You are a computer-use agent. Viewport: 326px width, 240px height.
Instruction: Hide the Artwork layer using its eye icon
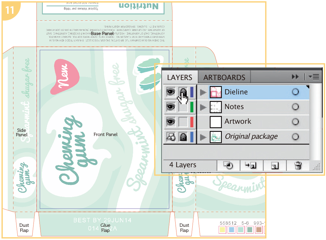[x=170, y=122]
